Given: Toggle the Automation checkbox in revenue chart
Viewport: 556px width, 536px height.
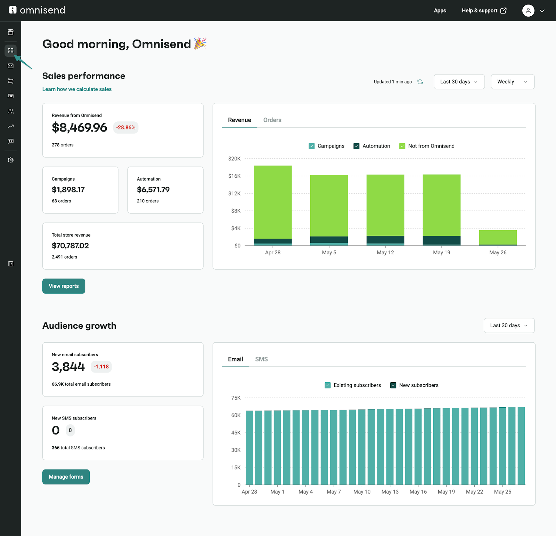Looking at the screenshot, I should (x=356, y=146).
